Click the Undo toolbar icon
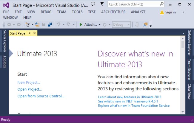Screen dimensions: 194x123 click(58, 25)
